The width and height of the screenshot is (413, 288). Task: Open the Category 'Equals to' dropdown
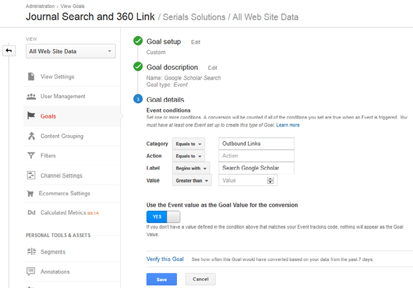189,144
